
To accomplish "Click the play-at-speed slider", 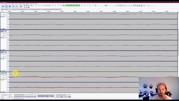I will coord(150,5).
